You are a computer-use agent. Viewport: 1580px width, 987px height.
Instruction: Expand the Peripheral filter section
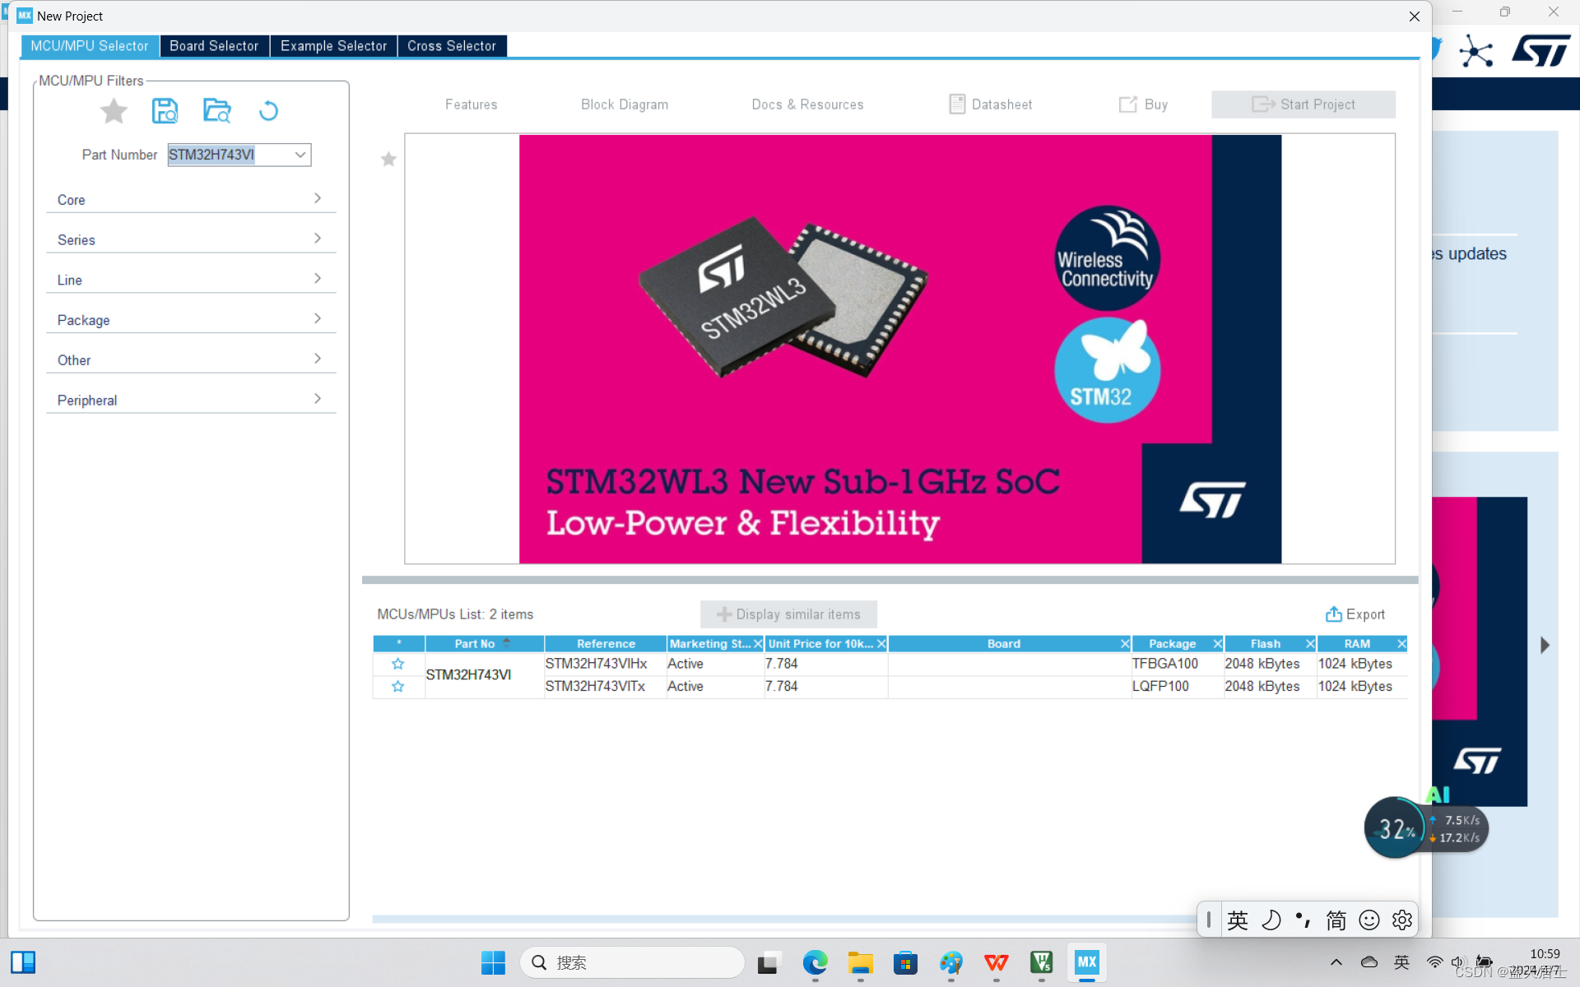pos(191,401)
